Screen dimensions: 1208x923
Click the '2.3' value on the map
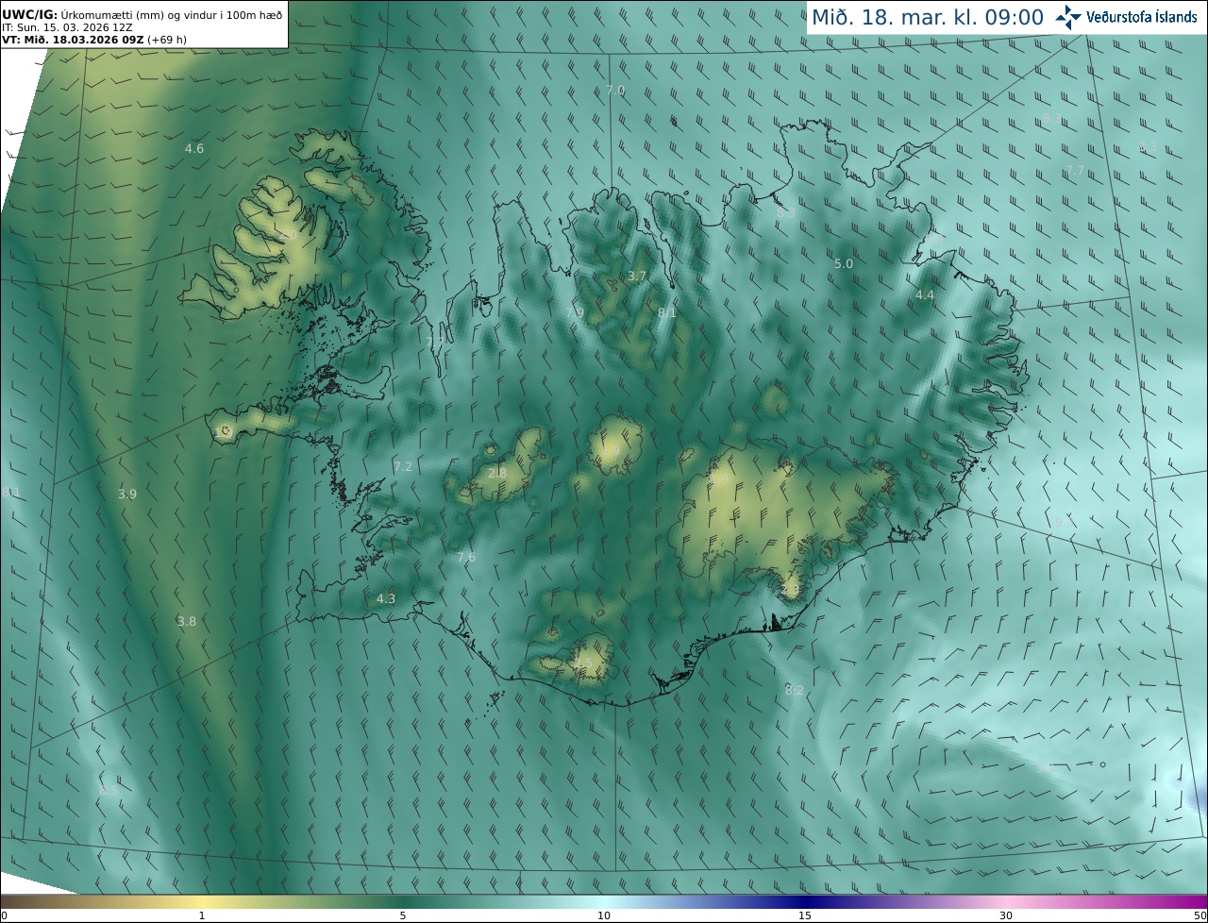click(790, 590)
